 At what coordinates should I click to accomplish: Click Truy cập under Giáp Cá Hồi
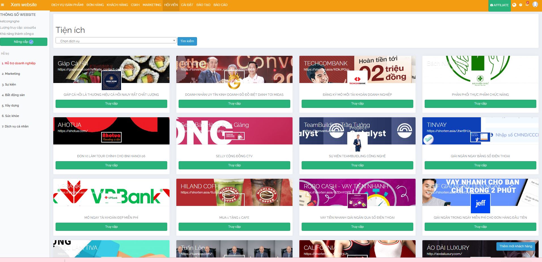pyautogui.click(x=111, y=104)
